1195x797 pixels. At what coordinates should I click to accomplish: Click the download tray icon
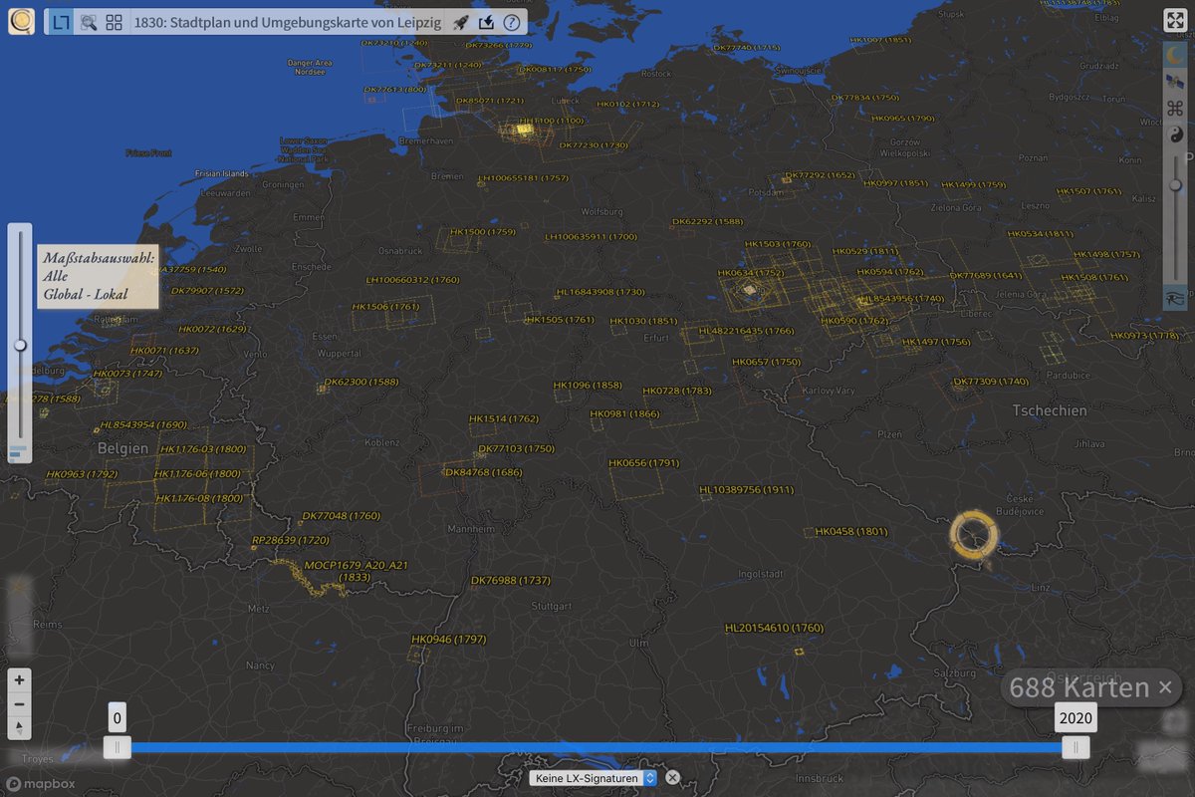486,22
